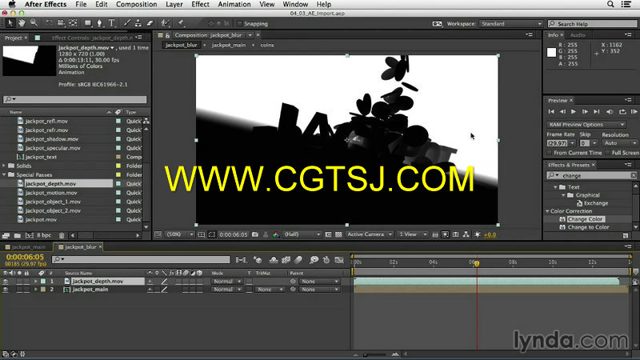Image resolution: width=640 pixels, height=360 pixels.
Task: Expand the Solids folder
Action: (5, 166)
